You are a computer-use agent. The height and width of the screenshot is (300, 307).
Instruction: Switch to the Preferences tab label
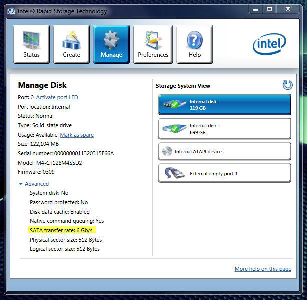(x=153, y=55)
